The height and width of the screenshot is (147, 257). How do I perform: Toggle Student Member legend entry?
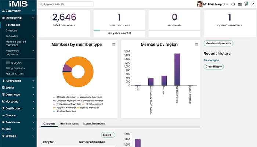pos(64,111)
